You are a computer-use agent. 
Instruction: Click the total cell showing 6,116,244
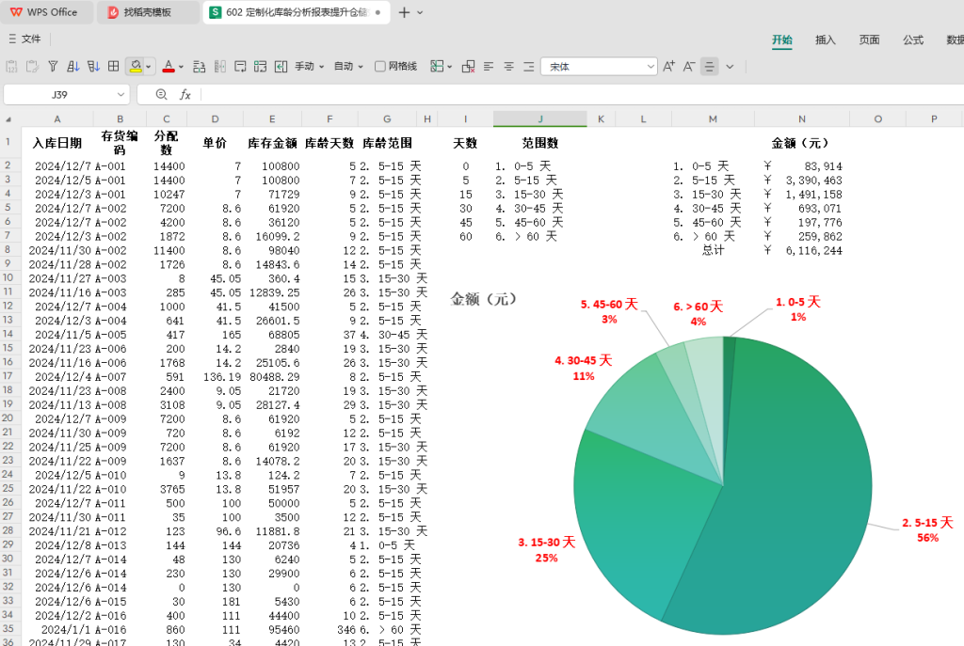pyautogui.click(x=802, y=250)
